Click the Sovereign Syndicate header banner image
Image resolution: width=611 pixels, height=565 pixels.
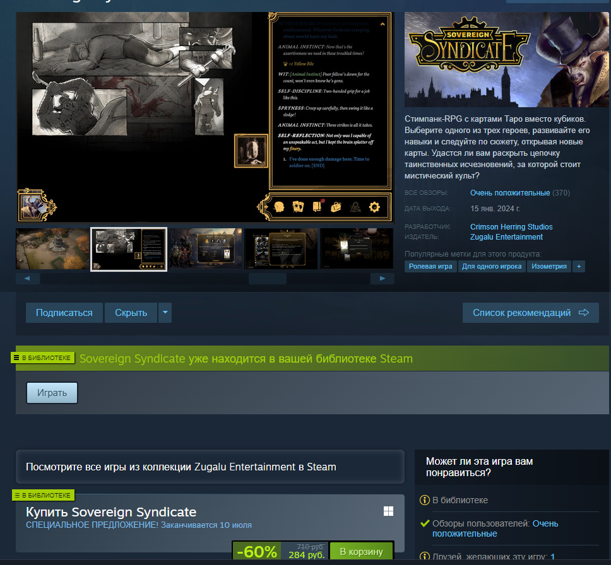pyautogui.click(x=506, y=59)
